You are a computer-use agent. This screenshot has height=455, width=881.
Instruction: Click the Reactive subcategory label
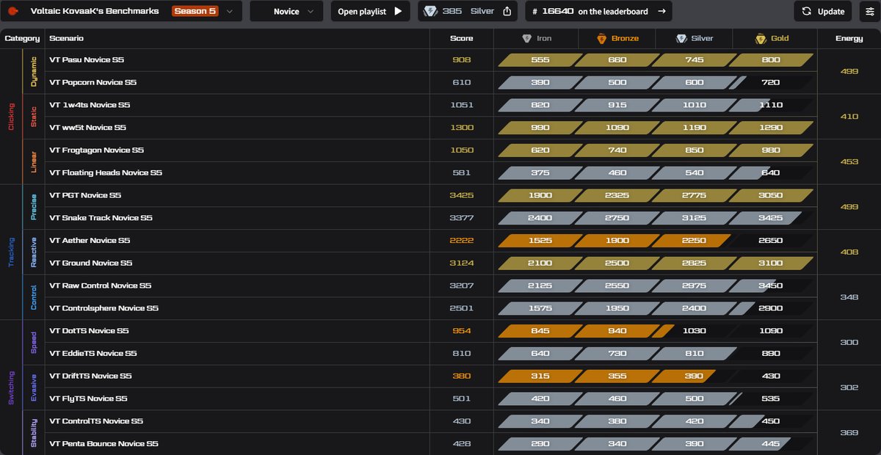34,252
